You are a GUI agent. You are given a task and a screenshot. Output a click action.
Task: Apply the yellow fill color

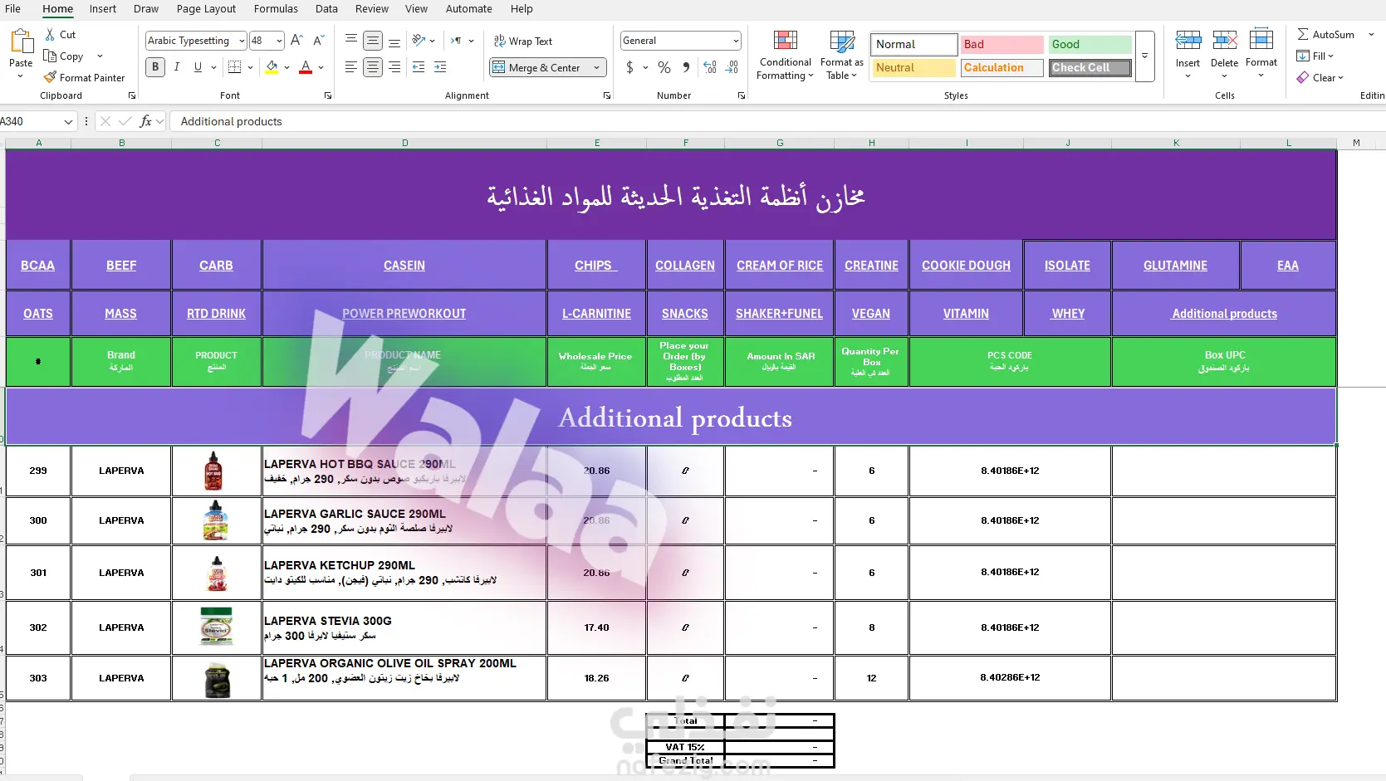coord(272,67)
